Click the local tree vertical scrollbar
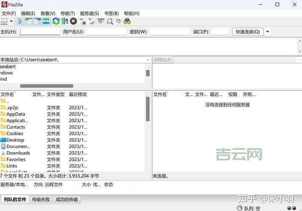Image resolution: width=302 pixels, height=211 pixels. coord(148,73)
